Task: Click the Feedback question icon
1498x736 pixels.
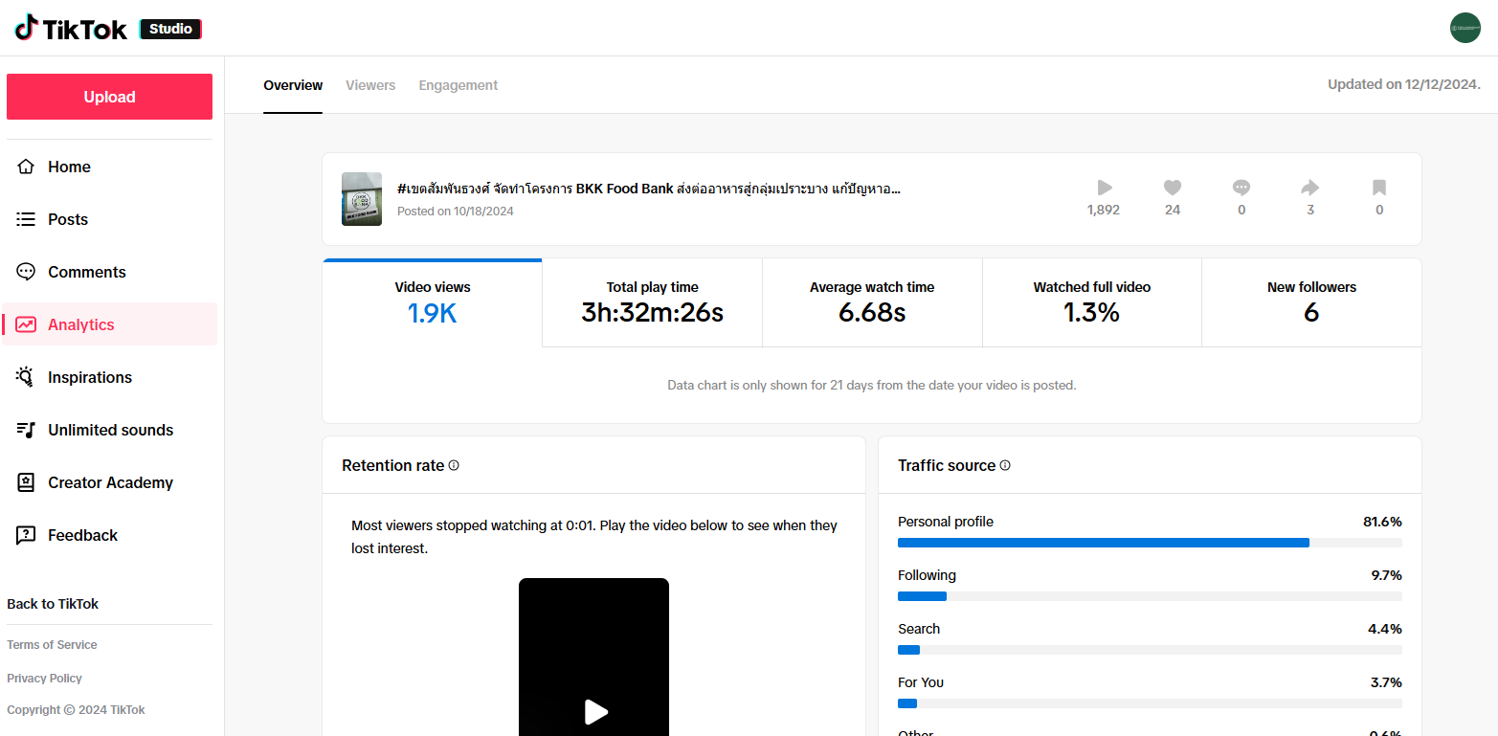Action: (26, 535)
